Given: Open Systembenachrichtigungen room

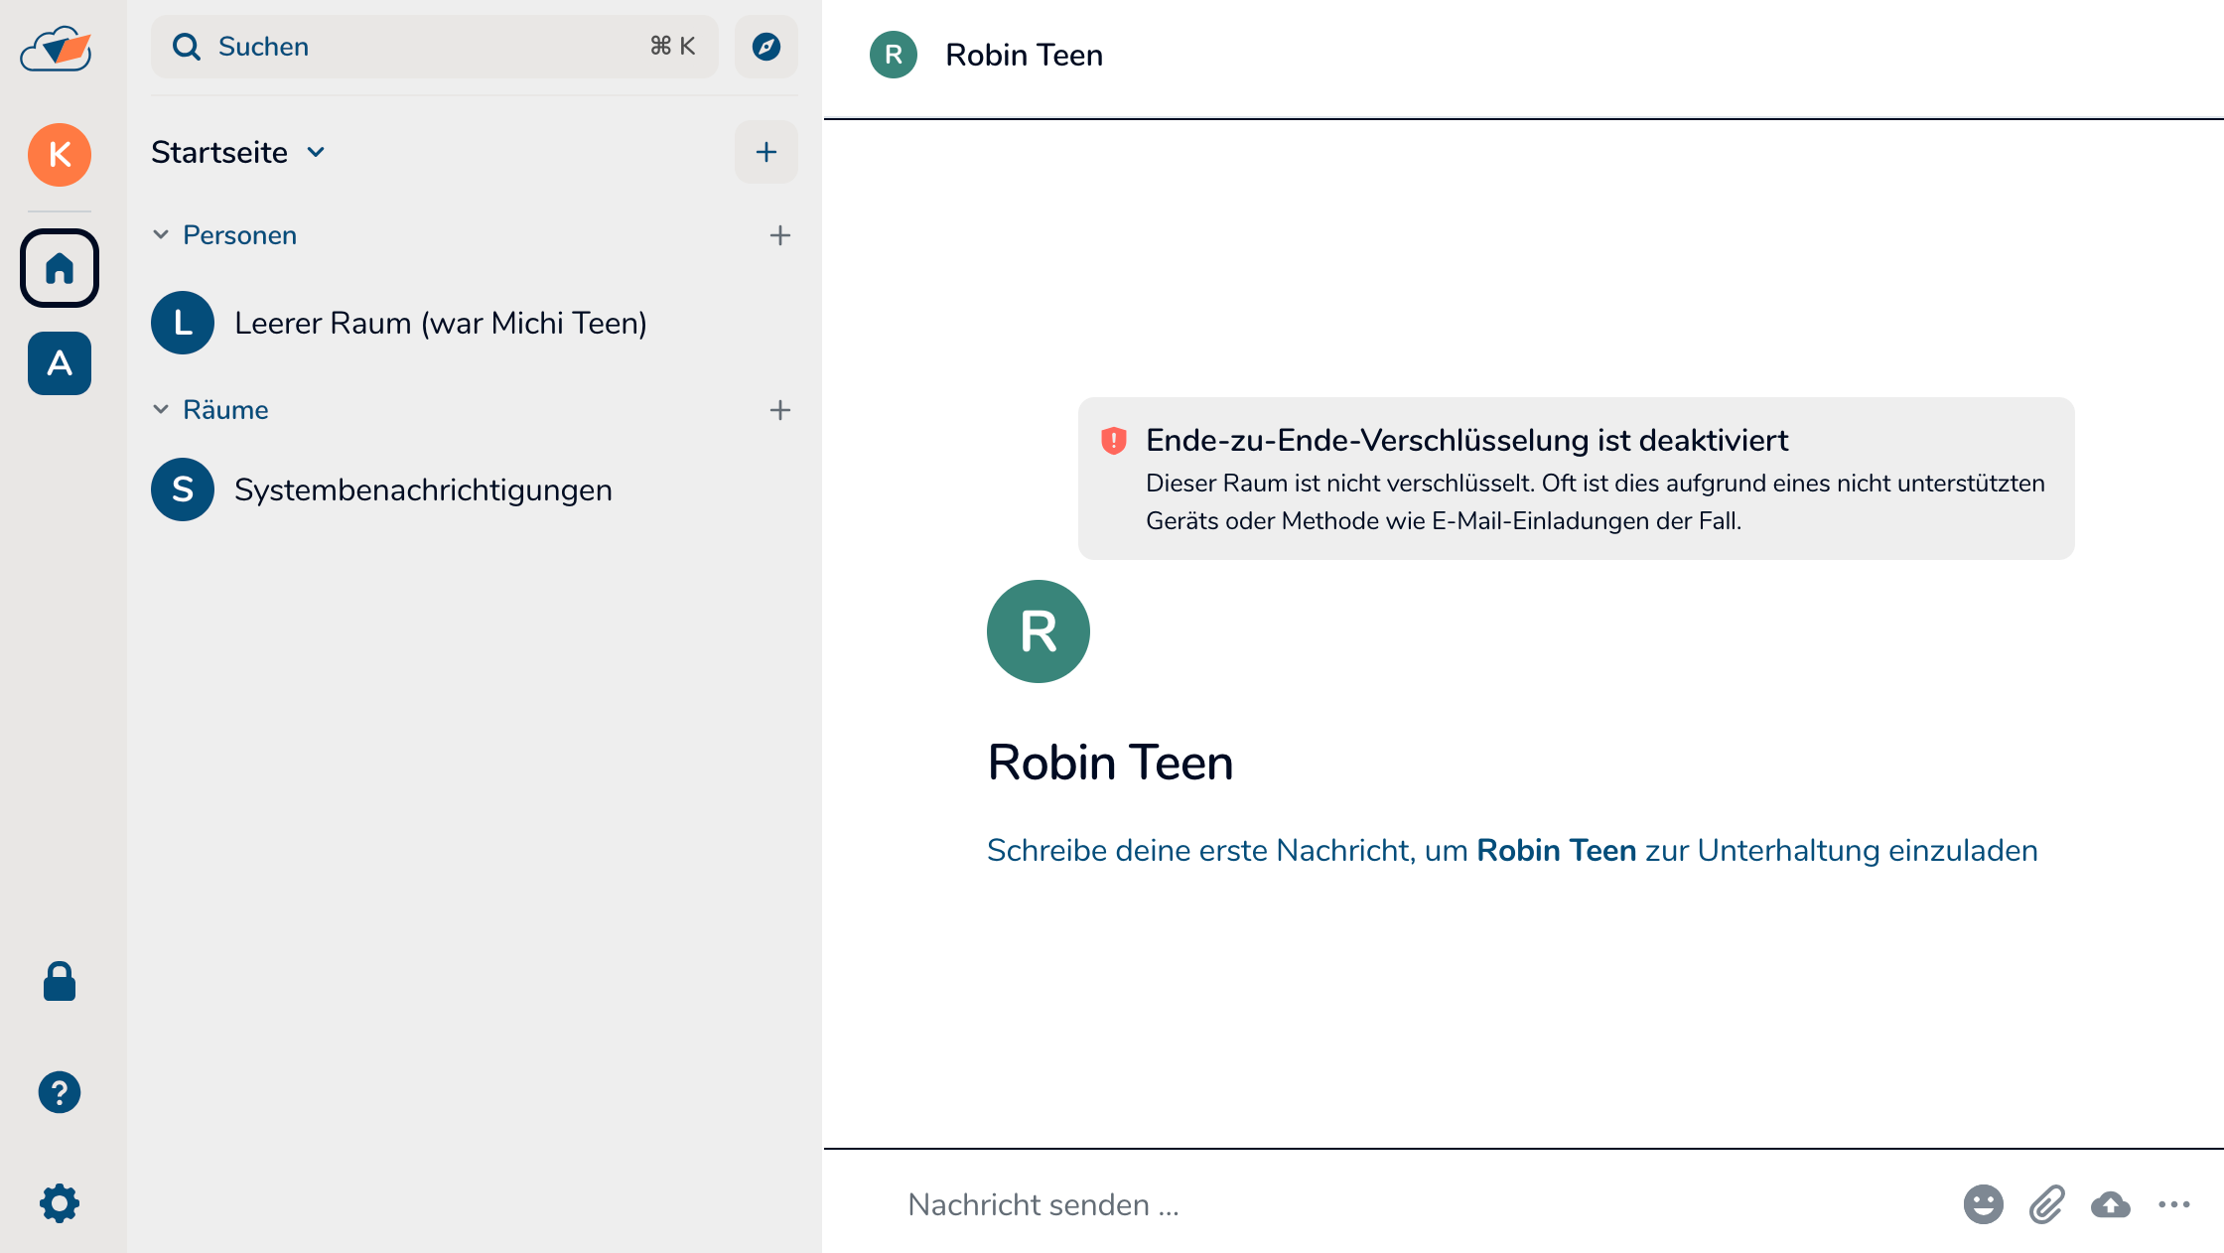Looking at the screenshot, I should point(423,489).
